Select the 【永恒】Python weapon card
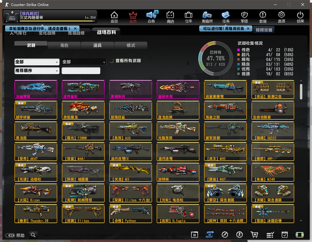The height and width of the screenshot is (242, 312). coord(130,214)
